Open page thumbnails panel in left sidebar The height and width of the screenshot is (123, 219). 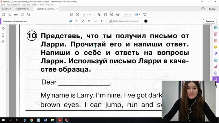tap(3, 29)
